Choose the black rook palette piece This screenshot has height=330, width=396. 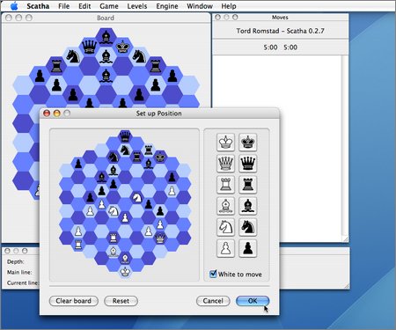click(248, 185)
